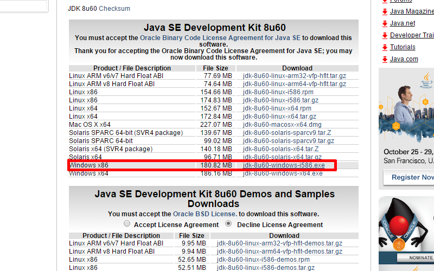Viewport: 434px width, 271px height.
Task: Download jdk-8u60-linux-i586.tar.gz
Action: pyautogui.click(x=280, y=100)
